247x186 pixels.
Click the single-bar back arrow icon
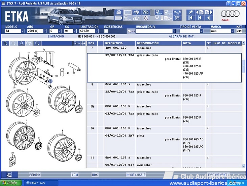click(x=200, y=18)
